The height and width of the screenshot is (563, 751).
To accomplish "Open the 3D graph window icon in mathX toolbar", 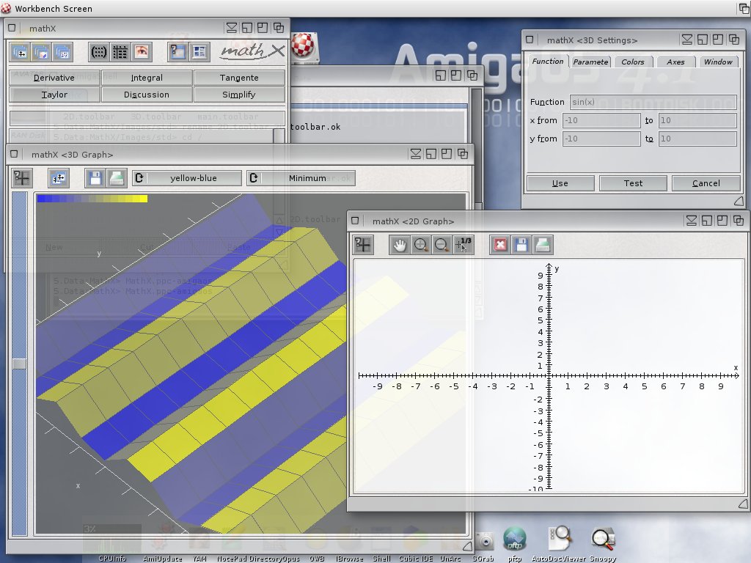I will point(41,52).
